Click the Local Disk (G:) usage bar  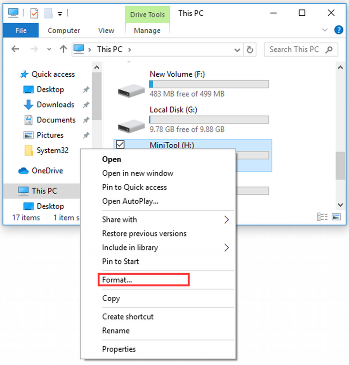point(209,119)
